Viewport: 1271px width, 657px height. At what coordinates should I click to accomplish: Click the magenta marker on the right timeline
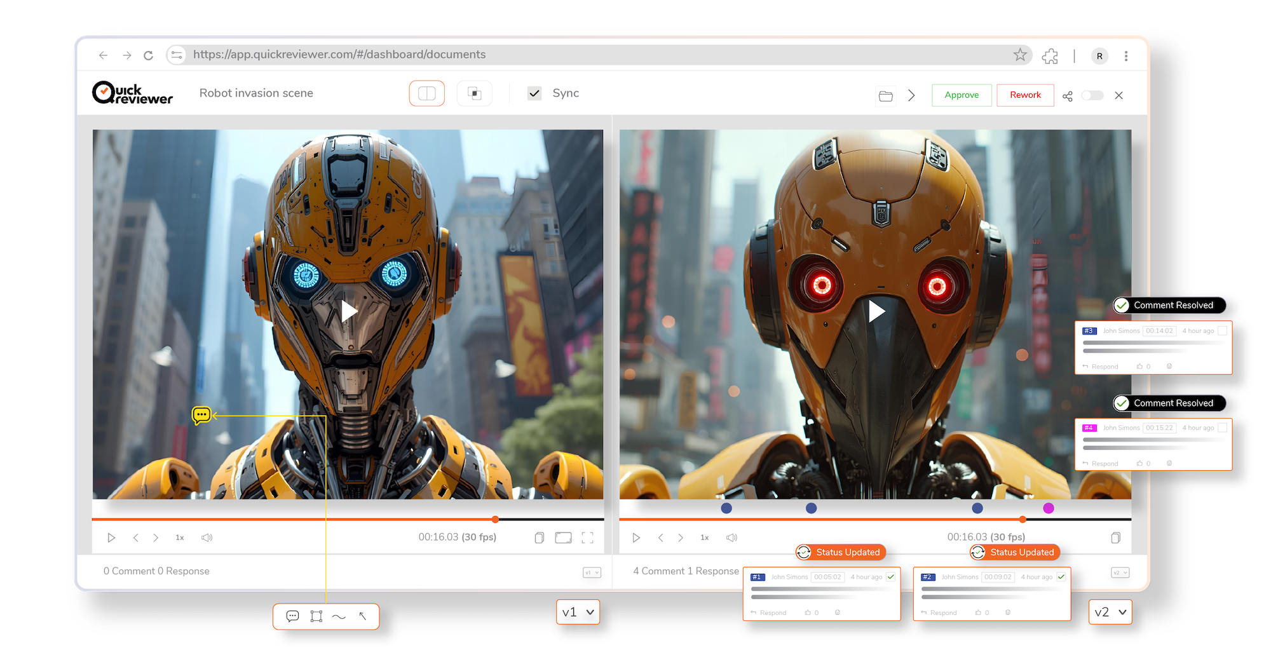click(x=1048, y=508)
